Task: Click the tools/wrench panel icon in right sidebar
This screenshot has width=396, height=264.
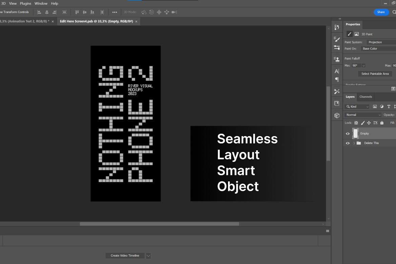Action: pos(337,91)
